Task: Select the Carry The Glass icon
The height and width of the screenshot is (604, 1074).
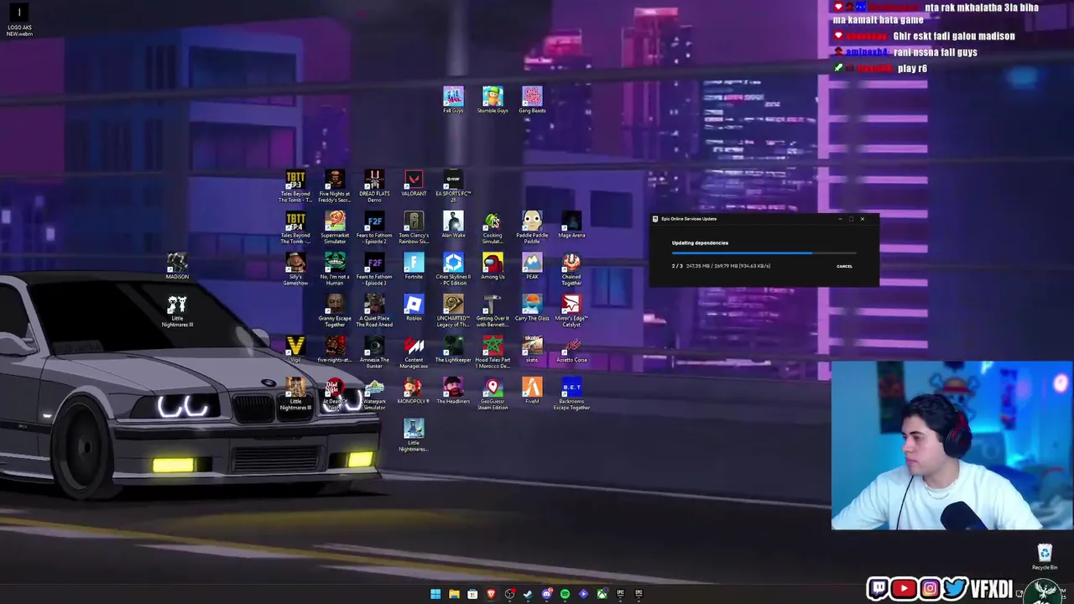Action: (x=532, y=307)
